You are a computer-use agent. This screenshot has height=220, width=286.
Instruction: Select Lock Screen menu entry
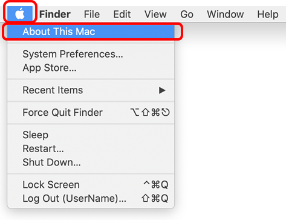pos(91,184)
